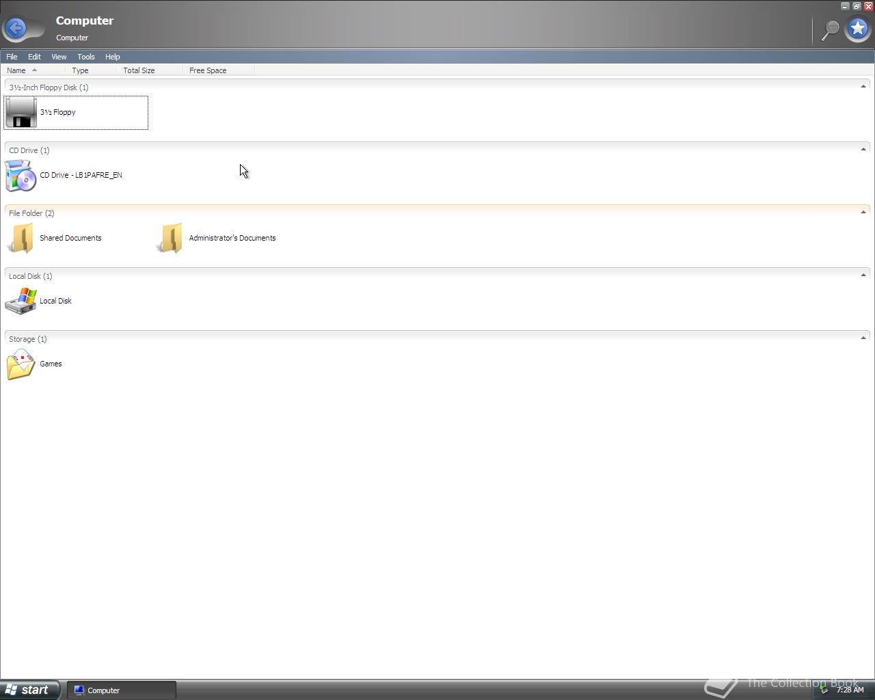This screenshot has height=700, width=875.
Task: Collapse the File Folder group
Action: (863, 212)
